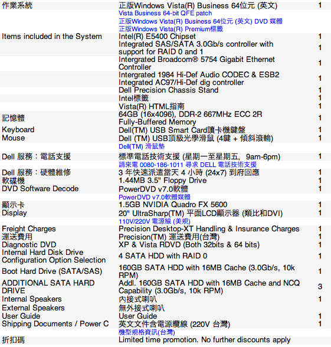The image size is (331, 347).
Task: Open the Windows Vista Business 64位元 DVD 媒體 link
Action: tap(201, 21)
